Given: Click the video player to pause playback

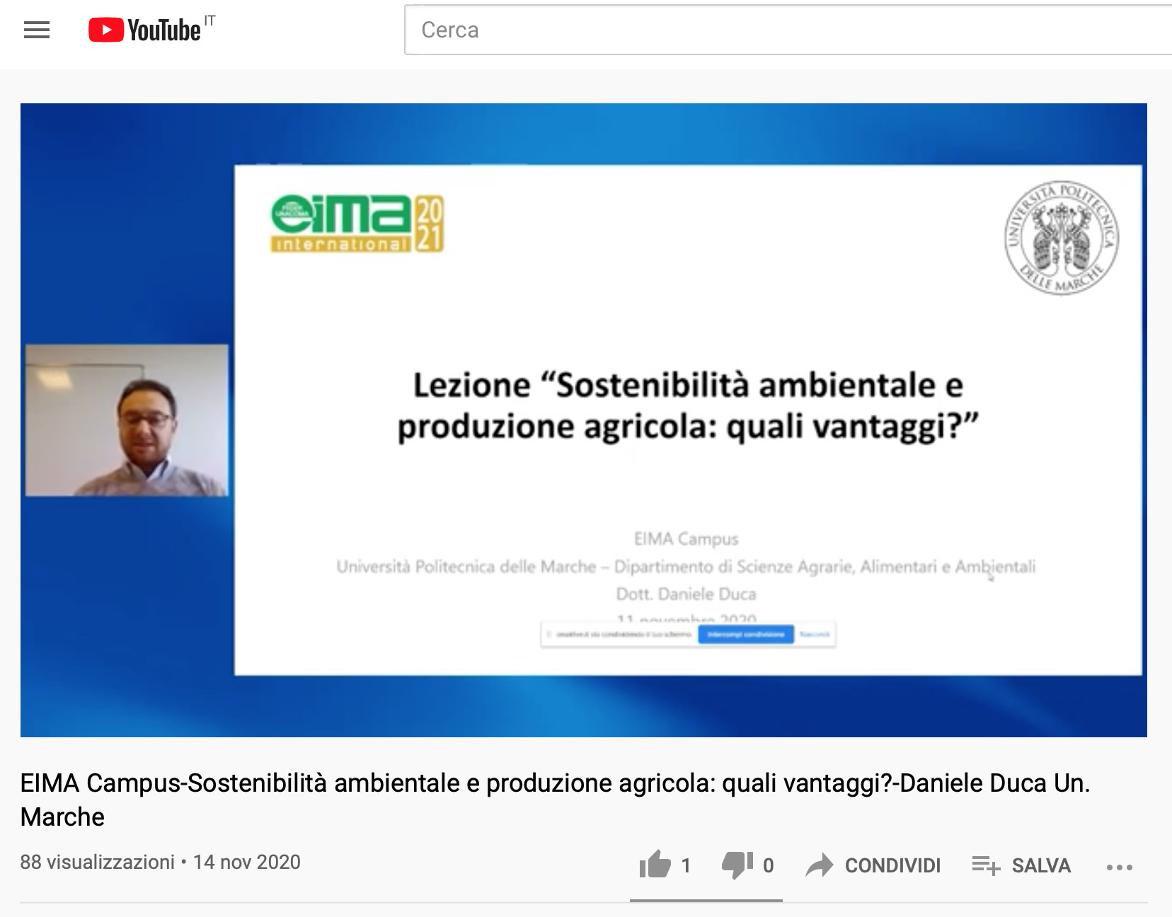Looking at the screenshot, I should click(x=584, y=420).
